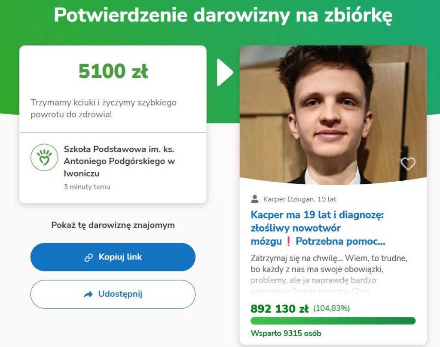Screen dimensions: 440x347
Task: Click the "3 minuty temu" timestamp
Action: click(87, 187)
